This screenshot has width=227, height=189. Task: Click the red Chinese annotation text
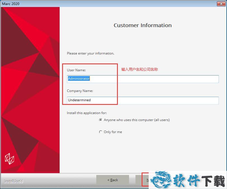(139, 69)
